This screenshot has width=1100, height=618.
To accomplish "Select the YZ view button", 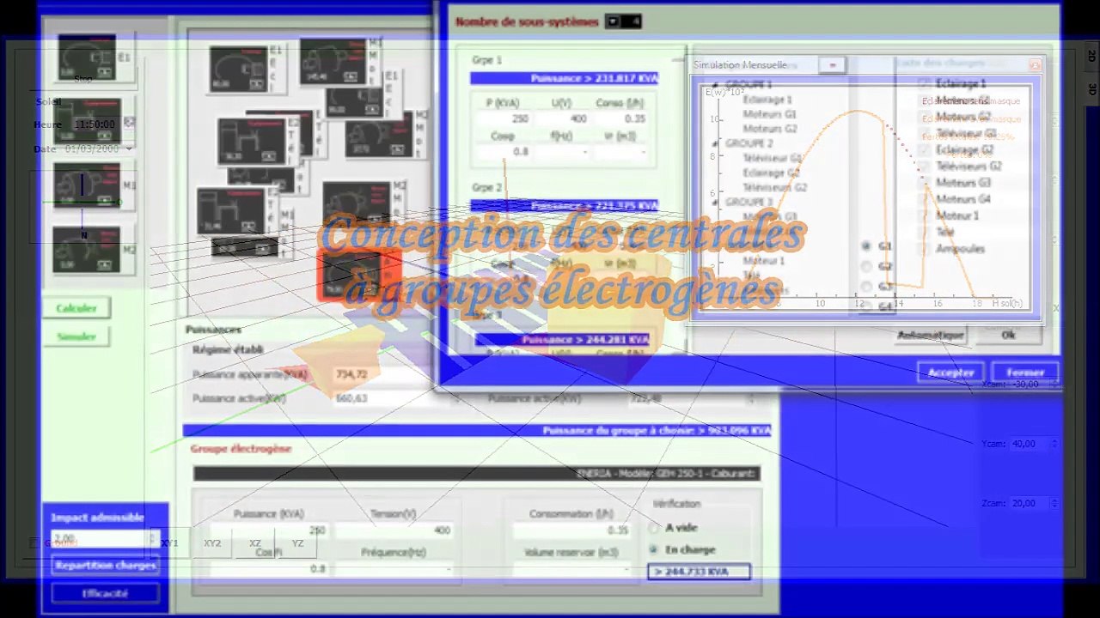I will (297, 543).
